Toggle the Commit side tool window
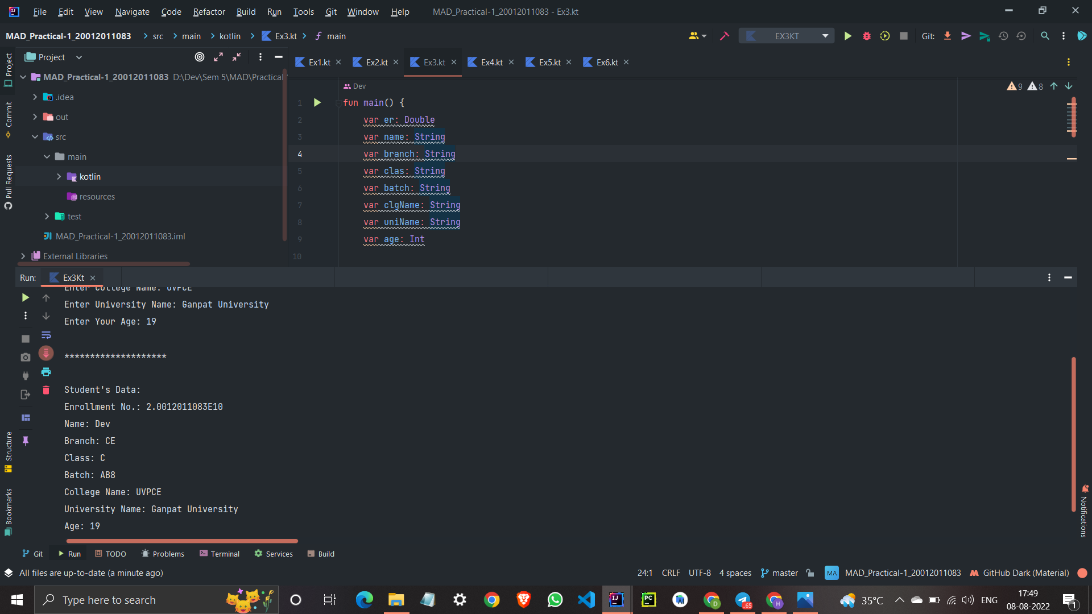 (8, 119)
